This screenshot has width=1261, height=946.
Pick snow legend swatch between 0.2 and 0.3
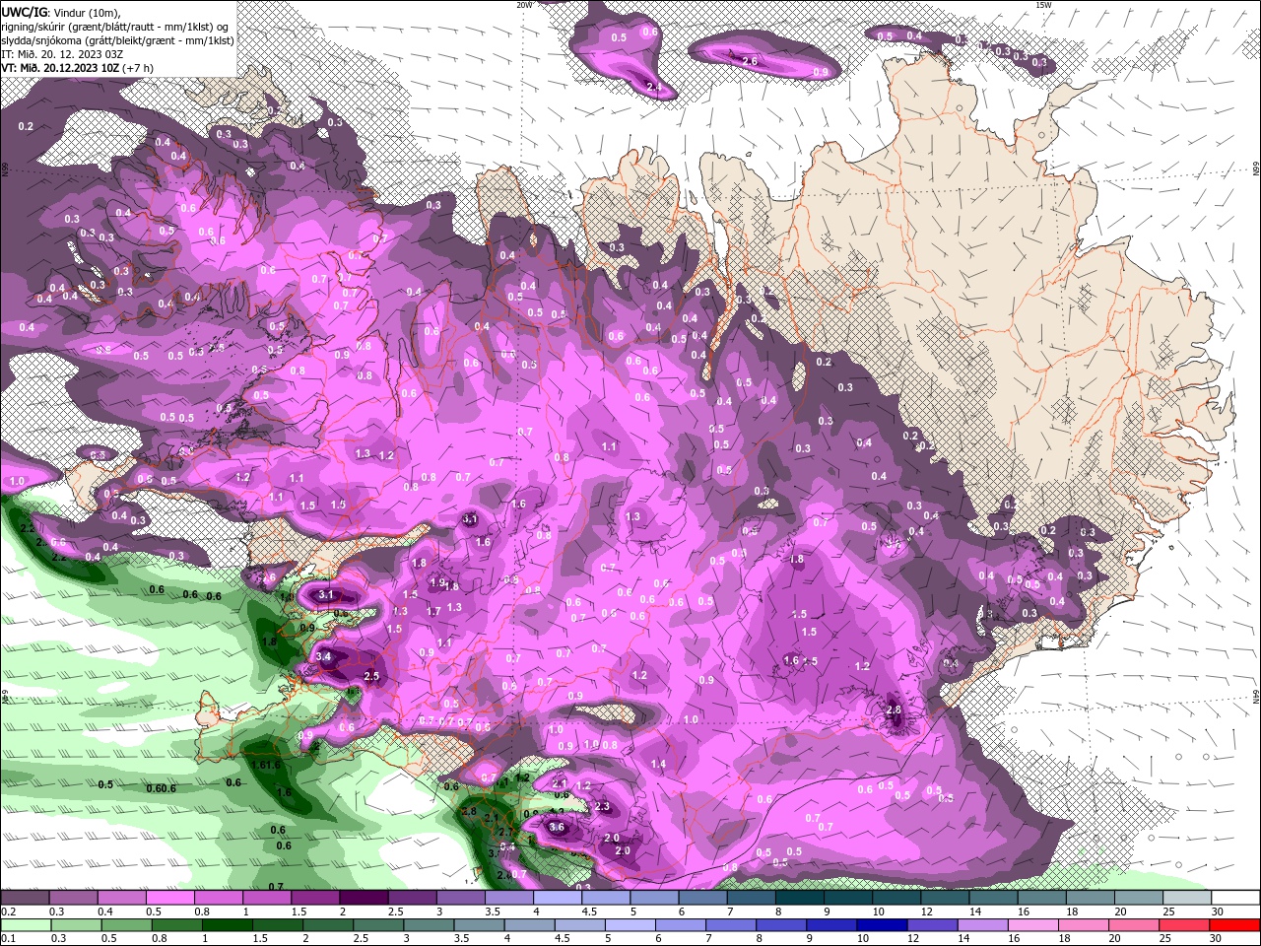pos(25,898)
